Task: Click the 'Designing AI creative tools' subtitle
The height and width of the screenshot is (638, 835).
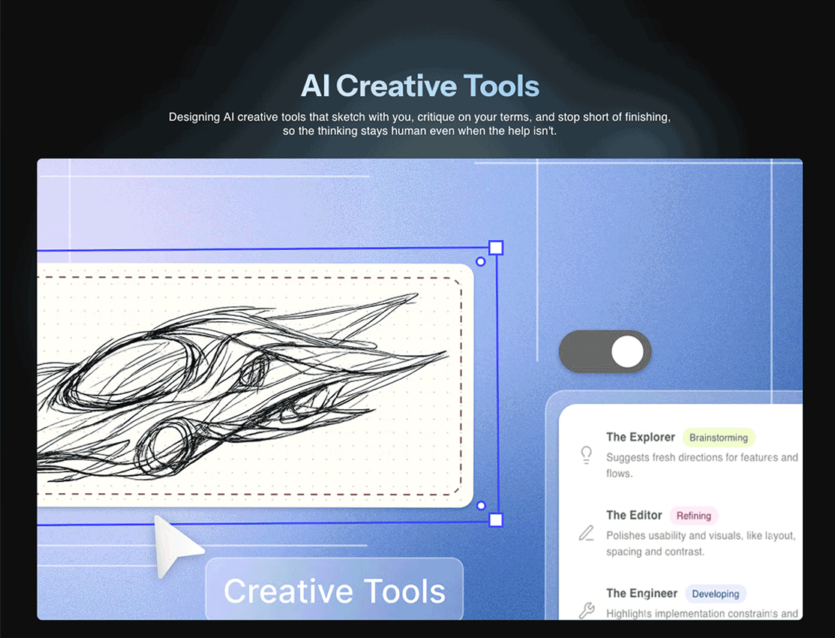Action: point(419,124)
